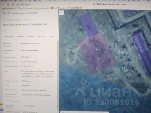
Task: Click the cadastral quarter value 02:72:020502
Action: pos(27,67)
